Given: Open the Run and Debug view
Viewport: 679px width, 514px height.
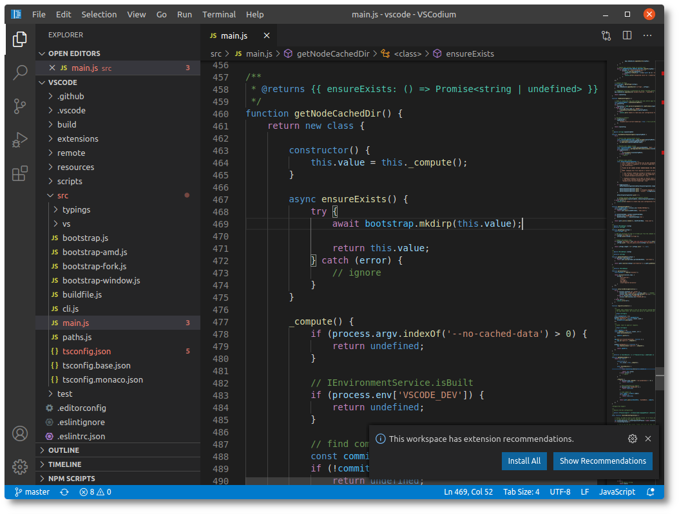Looking at the screenshot, I should (19, 140).
